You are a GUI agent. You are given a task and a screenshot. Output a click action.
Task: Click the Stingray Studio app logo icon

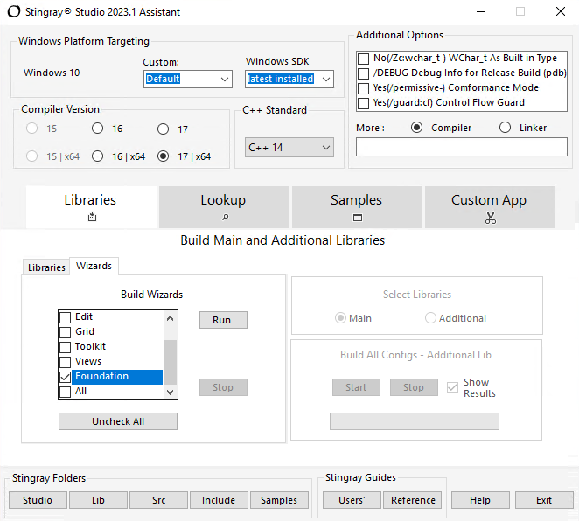13,11
